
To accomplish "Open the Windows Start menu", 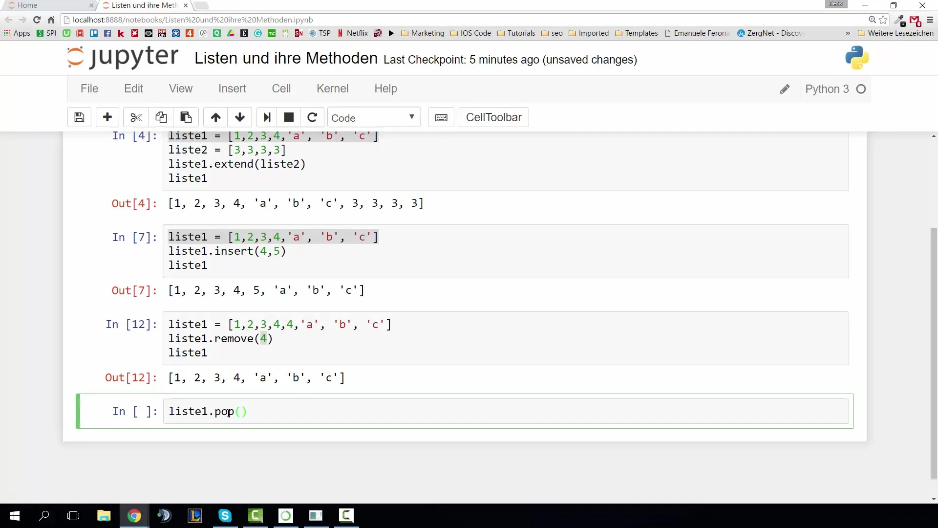I will 14,516.
